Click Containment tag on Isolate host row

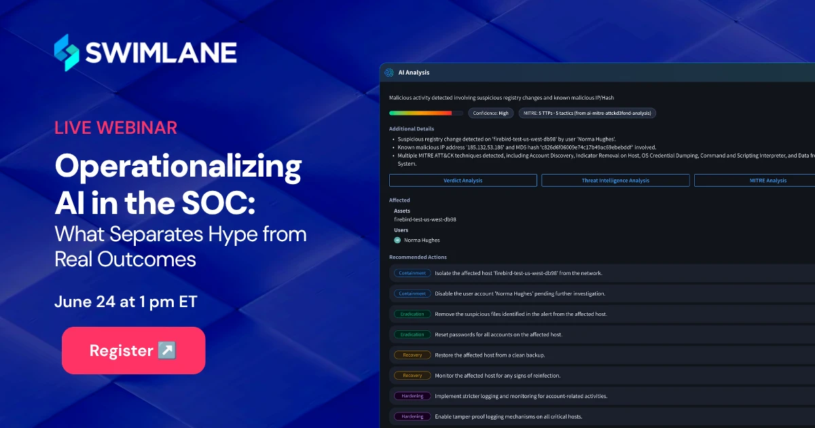point(412,273)
